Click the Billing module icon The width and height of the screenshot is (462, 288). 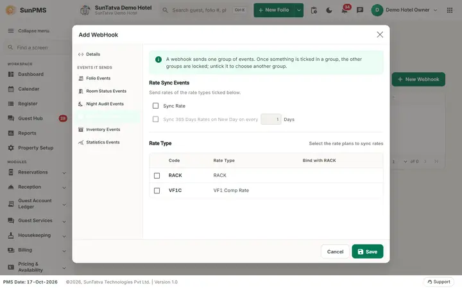point(11,250)
